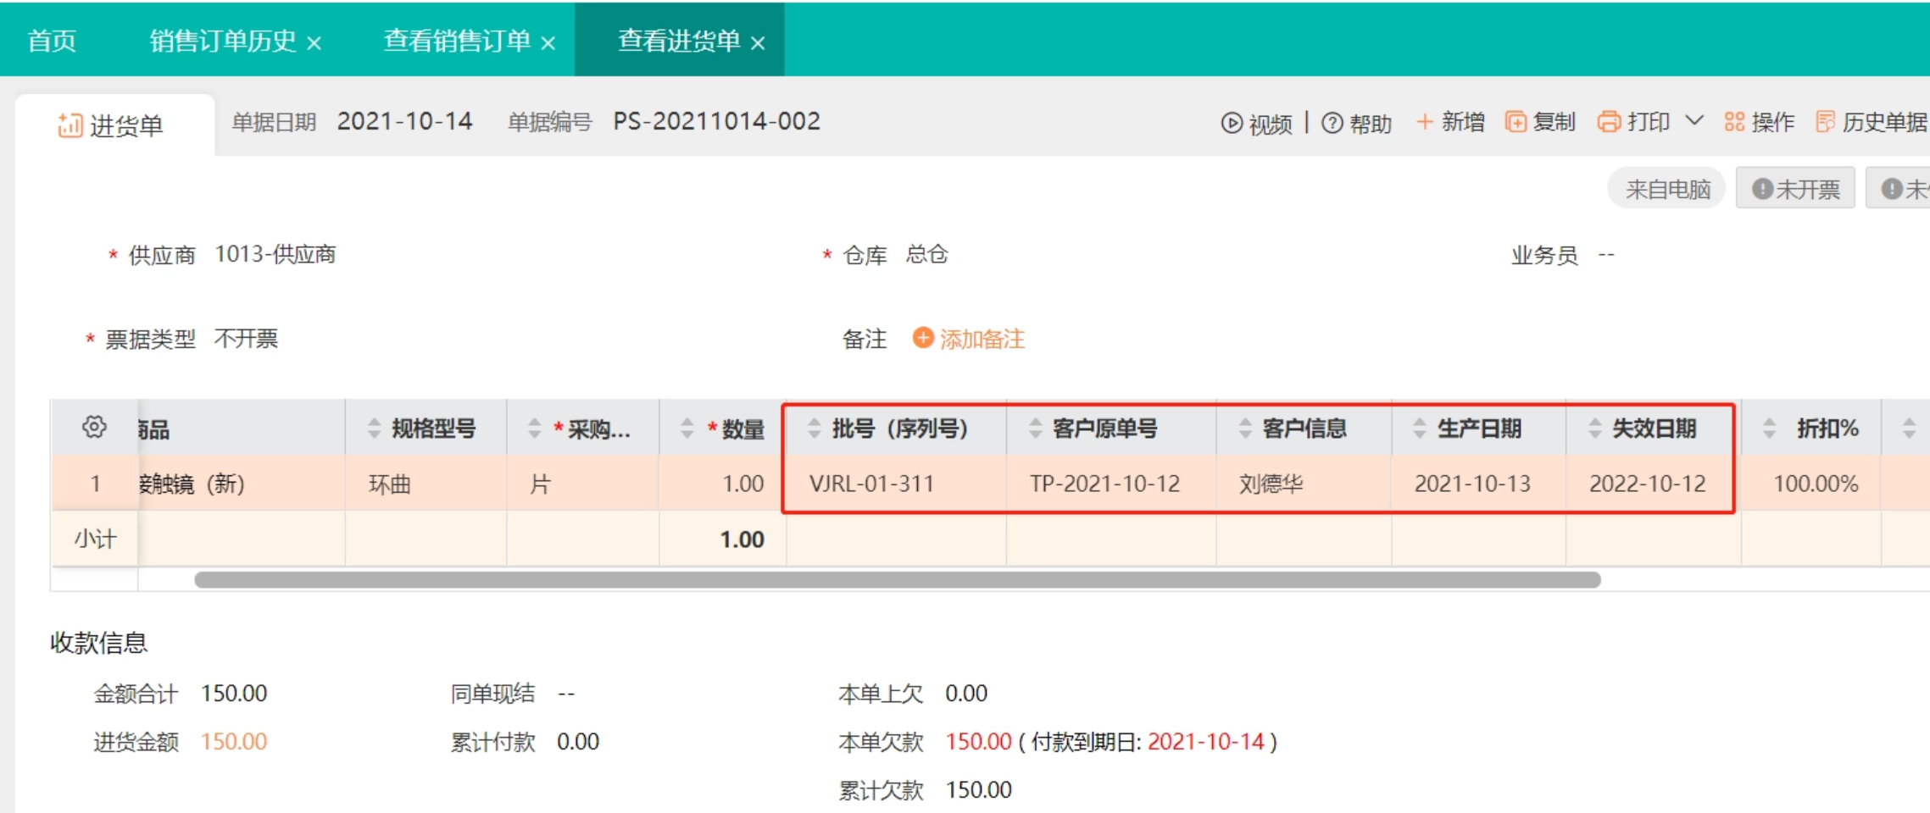Screen dimensions: 1930x813
Task: Open the 操作 operations grid icon
Action: coord(1734,122)
